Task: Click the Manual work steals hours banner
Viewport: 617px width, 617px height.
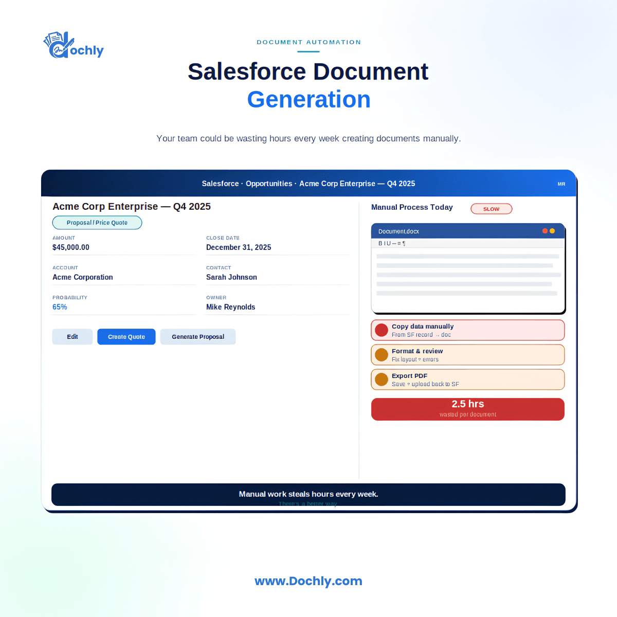Action: [308, 495]
